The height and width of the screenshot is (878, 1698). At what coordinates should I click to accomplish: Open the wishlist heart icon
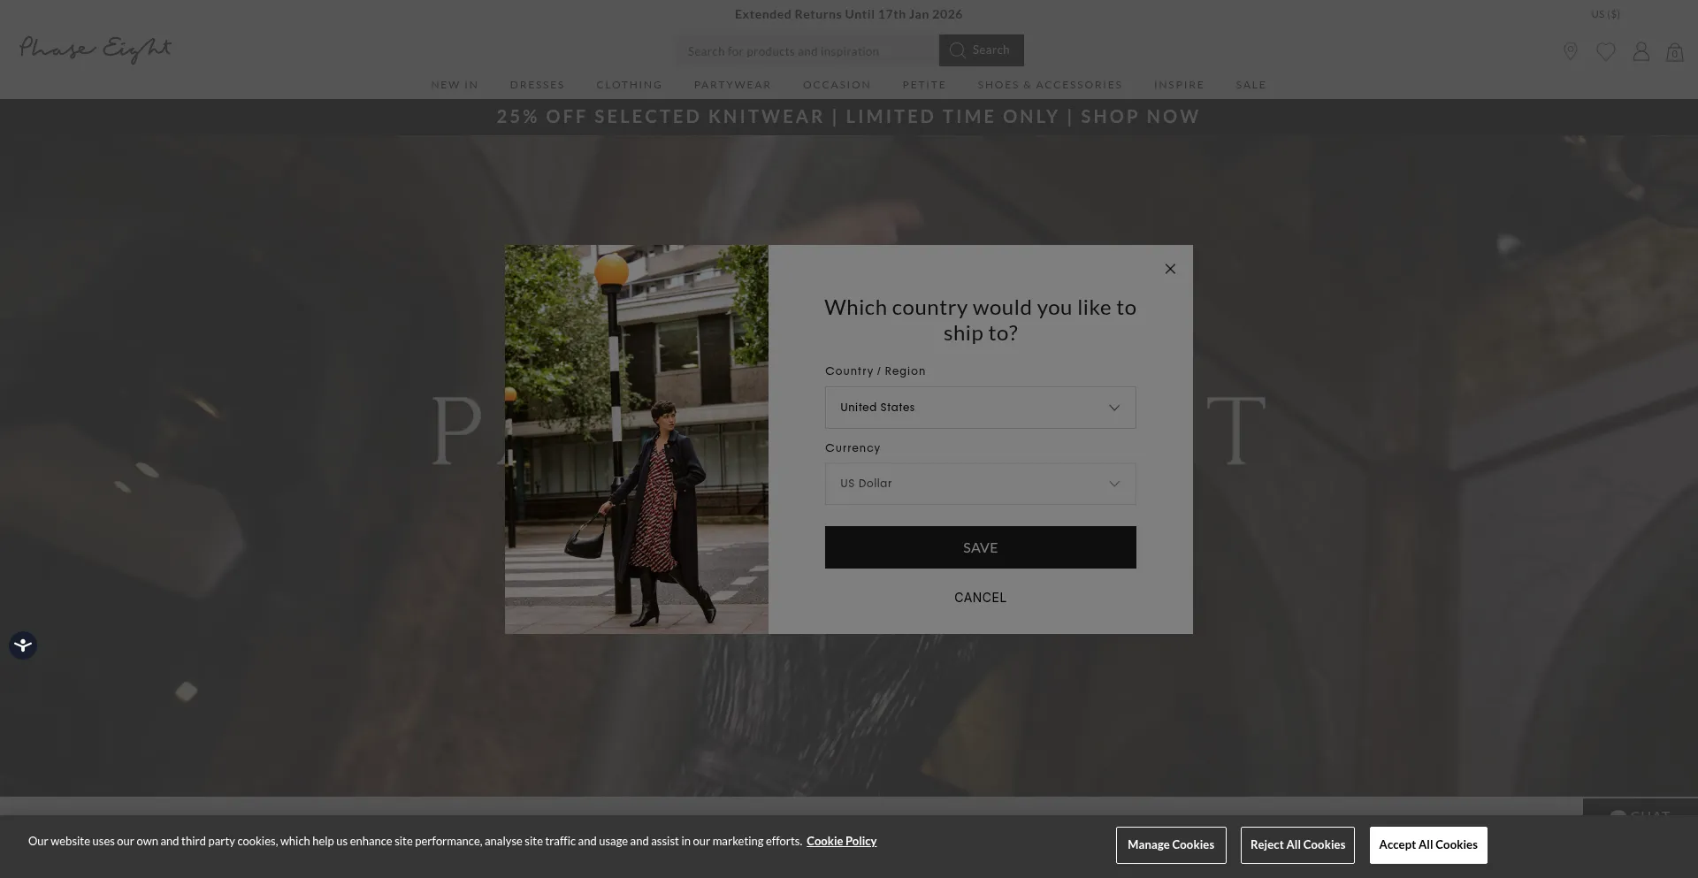(x=1606, y=52)
